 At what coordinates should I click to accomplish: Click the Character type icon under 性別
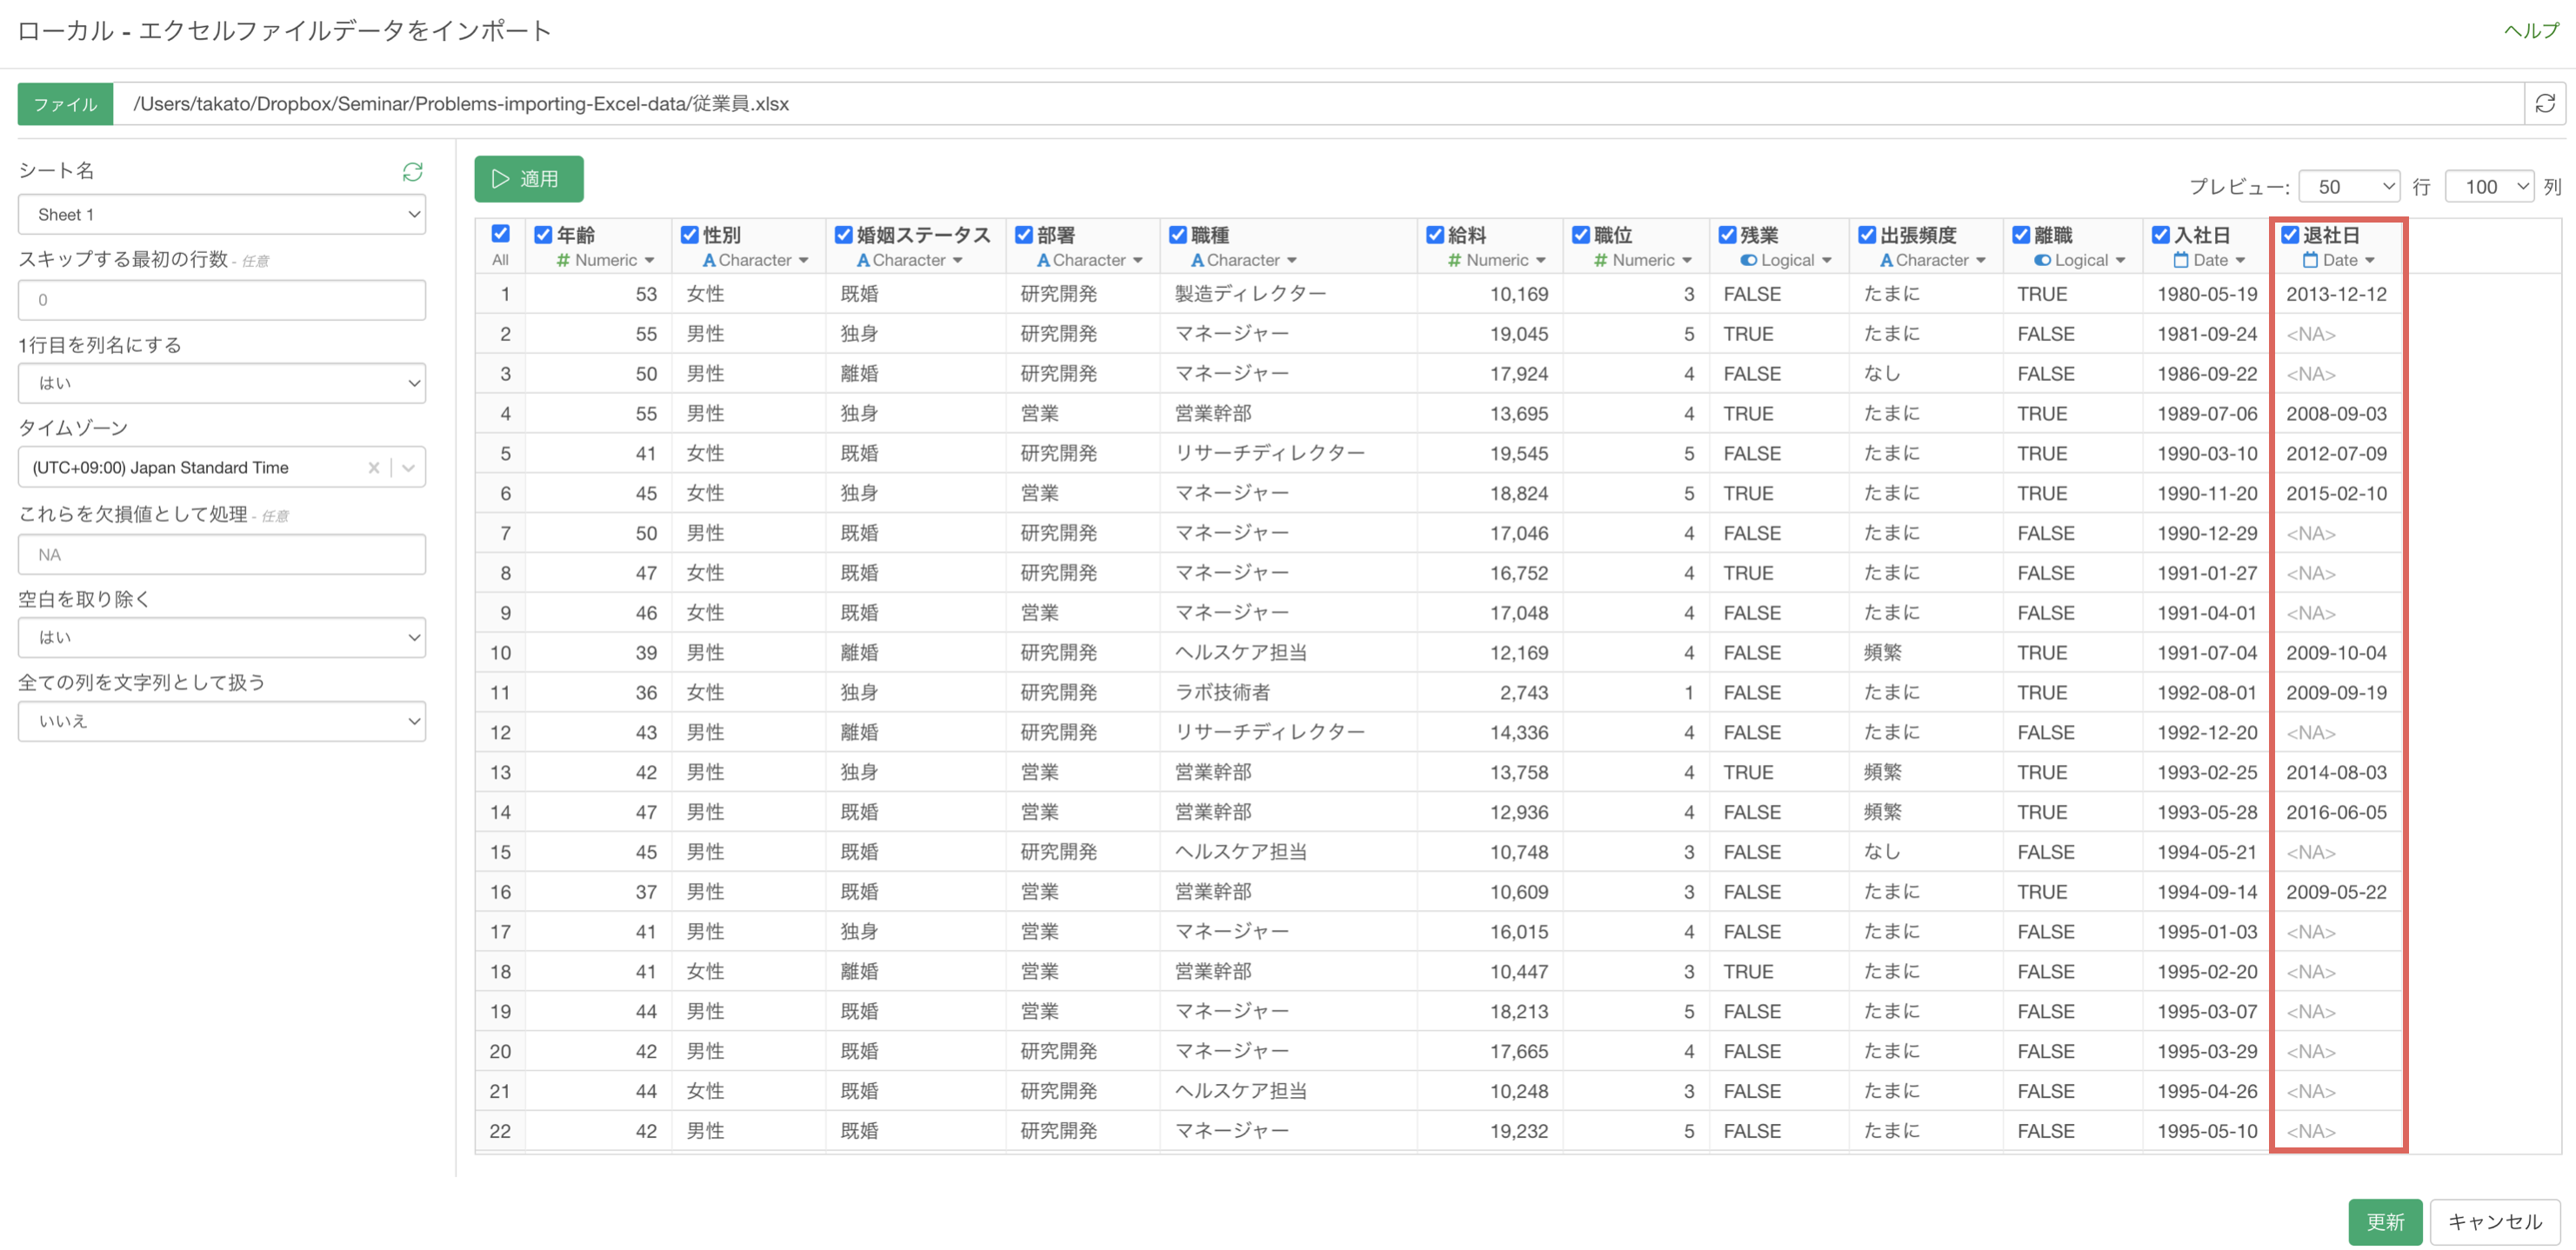[x=708, y=260]
